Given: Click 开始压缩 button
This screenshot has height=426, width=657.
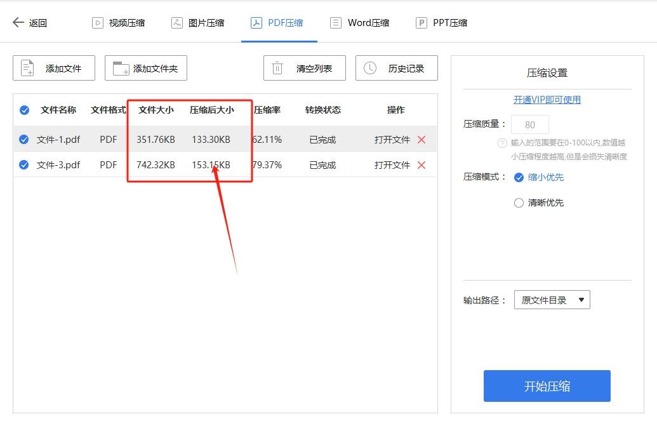Looking at the screenshot, I should (547, 386).
